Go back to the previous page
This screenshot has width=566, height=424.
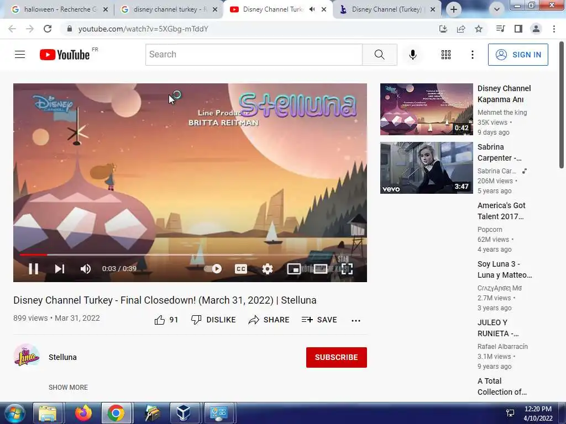[12, 29]
